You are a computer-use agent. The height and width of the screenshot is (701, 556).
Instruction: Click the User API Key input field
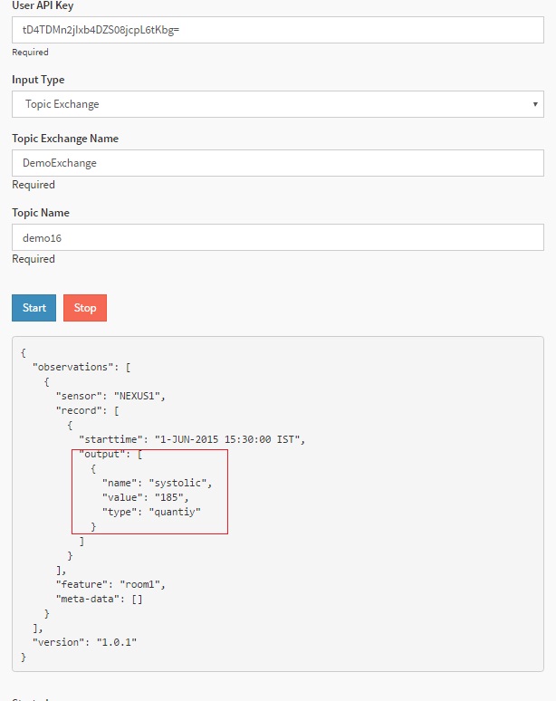(278, 30)
